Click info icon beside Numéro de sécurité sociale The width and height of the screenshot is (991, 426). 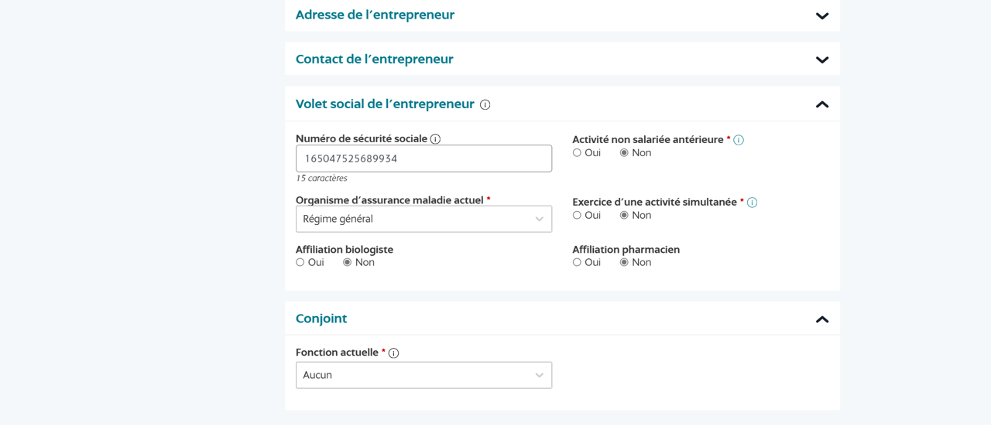click(435, 139)
